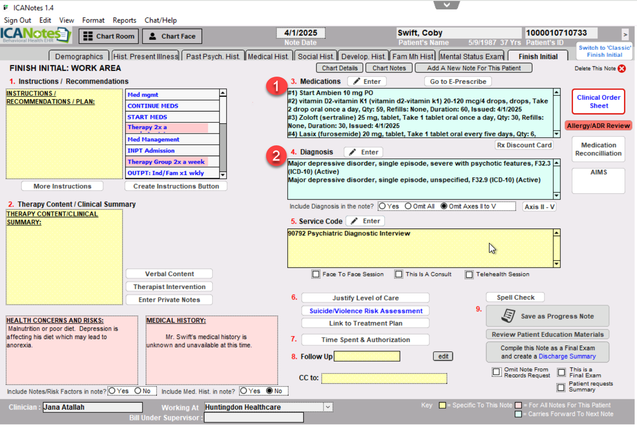
Task: Click the Follow Up input field
Action: click(x=367, y=356)
